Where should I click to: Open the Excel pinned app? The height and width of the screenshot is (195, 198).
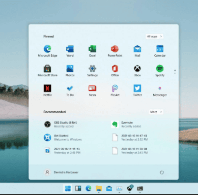pos(92,51)
